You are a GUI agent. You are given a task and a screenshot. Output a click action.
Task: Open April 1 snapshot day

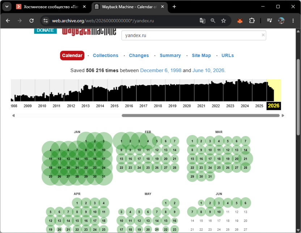click(77, 203)
